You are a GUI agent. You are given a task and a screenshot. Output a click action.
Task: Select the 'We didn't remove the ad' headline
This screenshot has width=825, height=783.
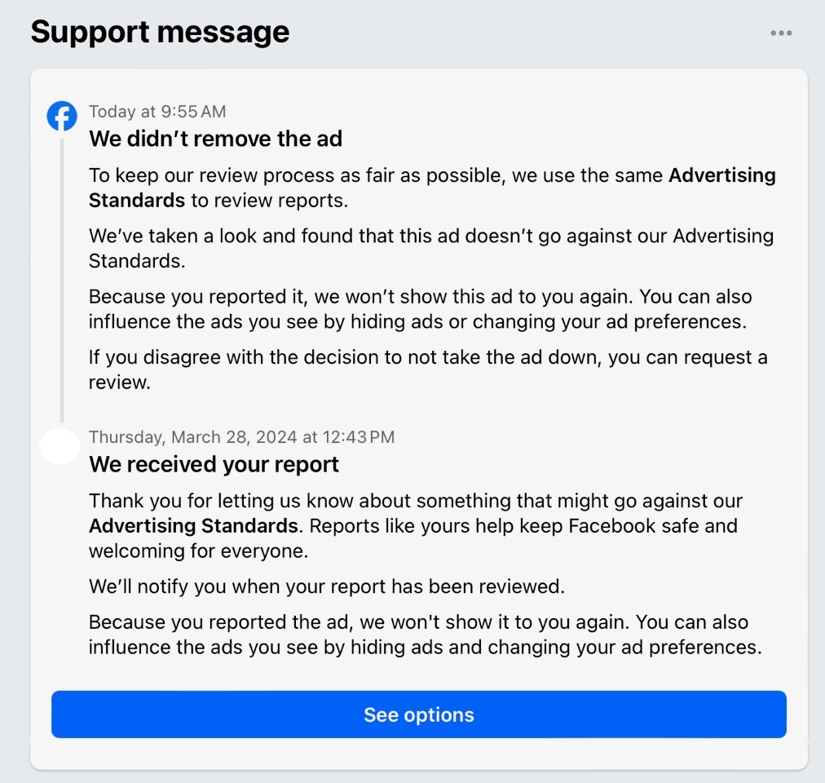point(215,139)
